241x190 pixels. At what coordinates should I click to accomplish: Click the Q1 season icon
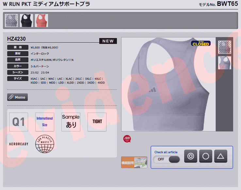[19, 122]
